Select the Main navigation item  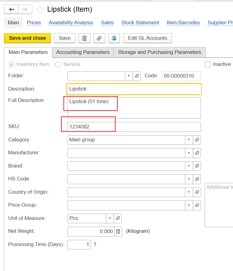pyautogui.click(x=13, y=23)
